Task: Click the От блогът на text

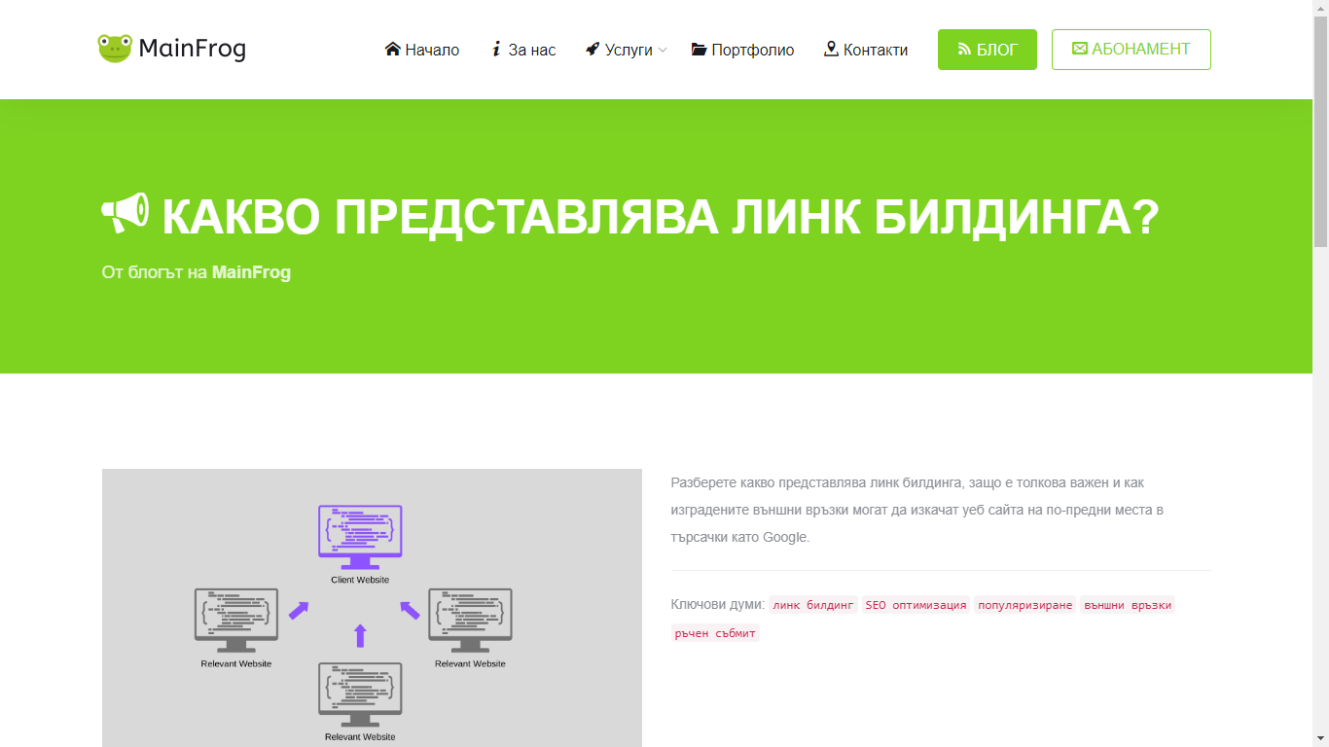Action: (x=155, y=272)
